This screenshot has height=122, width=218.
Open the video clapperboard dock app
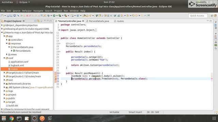coord(50,118)
